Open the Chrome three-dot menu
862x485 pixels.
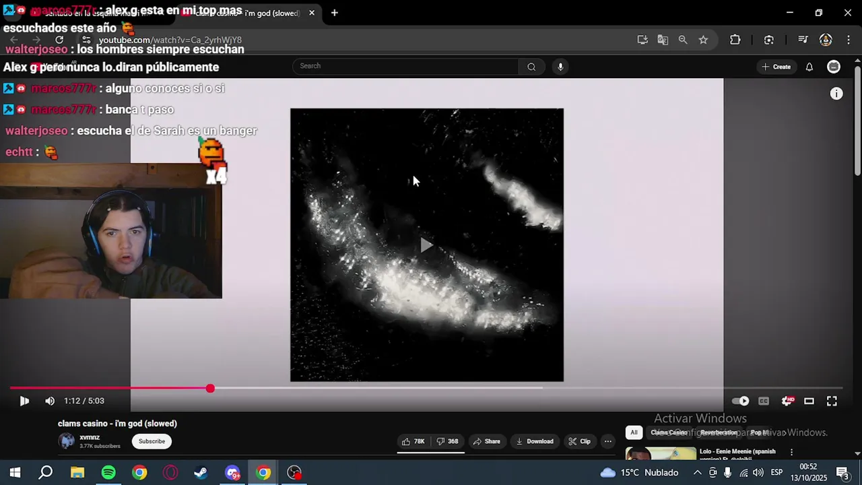coord(848,40)
